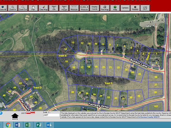Open Help with the question mark icon

pyautogui.click(x=115, y=8)
